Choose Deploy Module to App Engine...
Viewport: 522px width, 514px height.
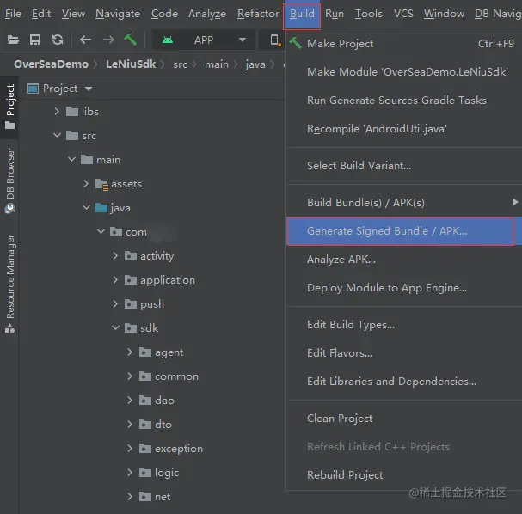pos(404,287)
